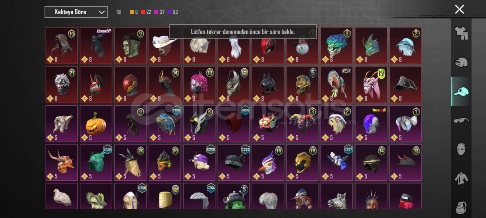This screenshot has height=218, width=486.
Task: Select the purple rarity filter with 53 items
Action: click(x=172, y=12)
